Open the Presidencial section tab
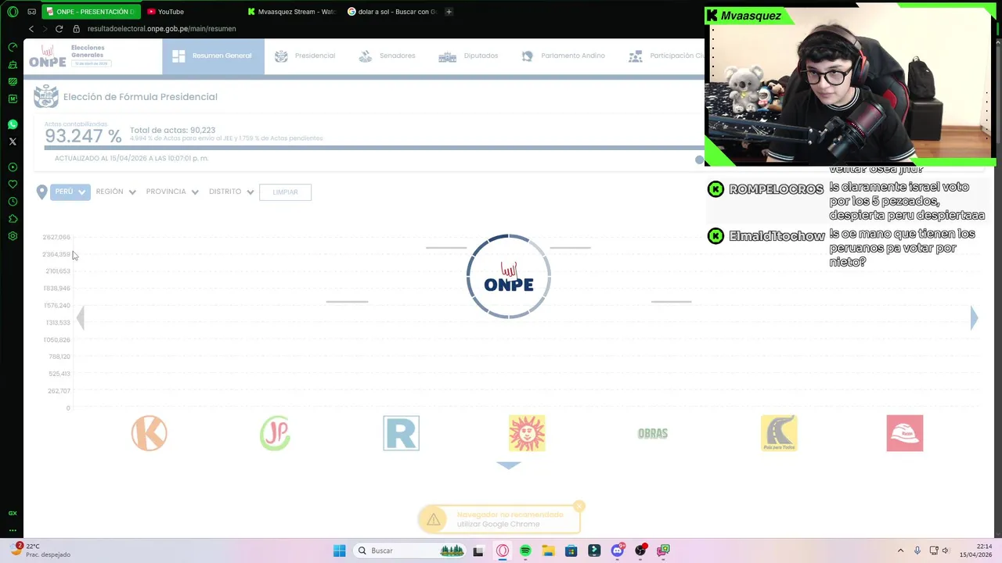This screenshot has height=563, width=1002. click(x=305, y=56)
